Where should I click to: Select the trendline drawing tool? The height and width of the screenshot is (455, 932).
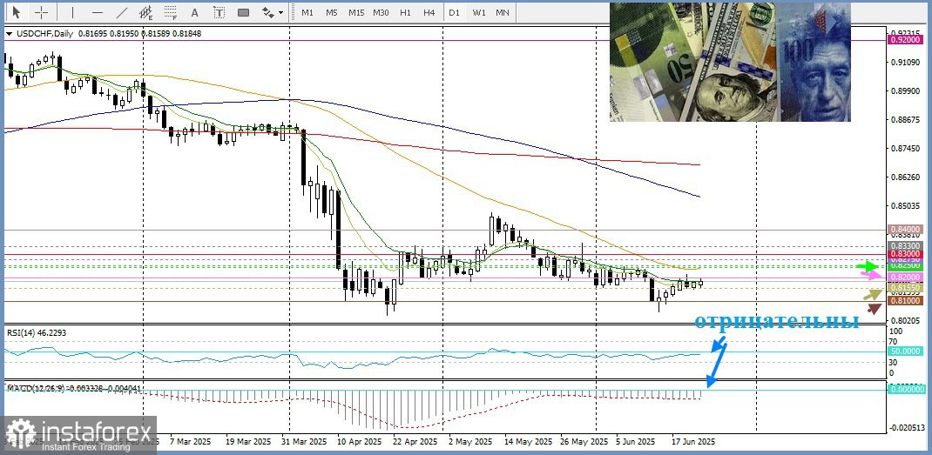point(122,12)
